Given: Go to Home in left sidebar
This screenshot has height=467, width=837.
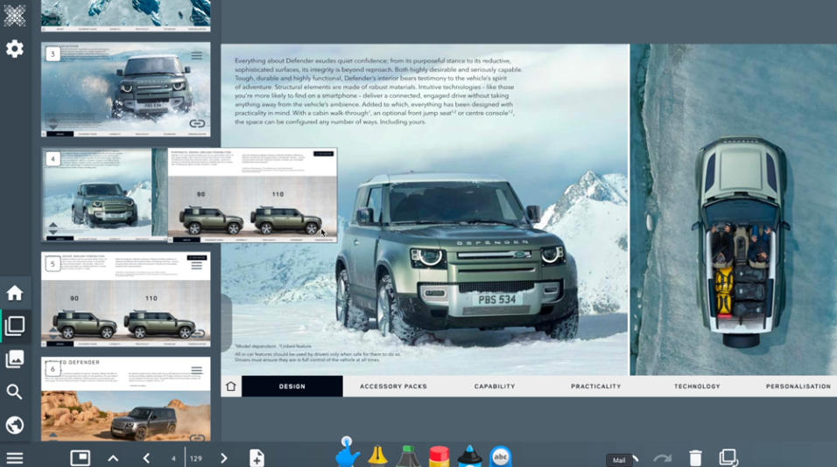Looking at the screenshot, I should pyautogui.click(x=14, y=293).
